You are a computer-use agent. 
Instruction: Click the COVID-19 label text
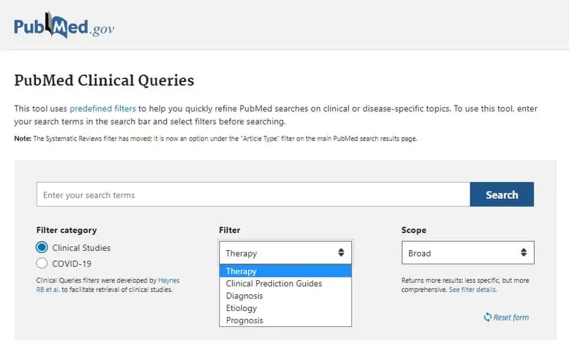pos(71,264)
